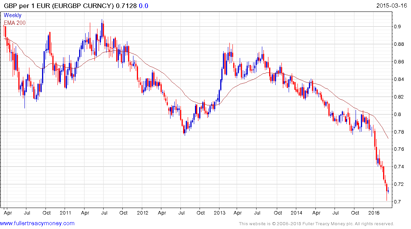Open the www.fullertreacymoney.com link
This screenshot has width=411, height=229.
point(37,223)
